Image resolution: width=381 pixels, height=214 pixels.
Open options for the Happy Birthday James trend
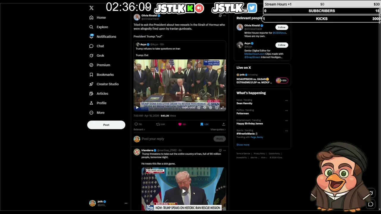point(287,121)
